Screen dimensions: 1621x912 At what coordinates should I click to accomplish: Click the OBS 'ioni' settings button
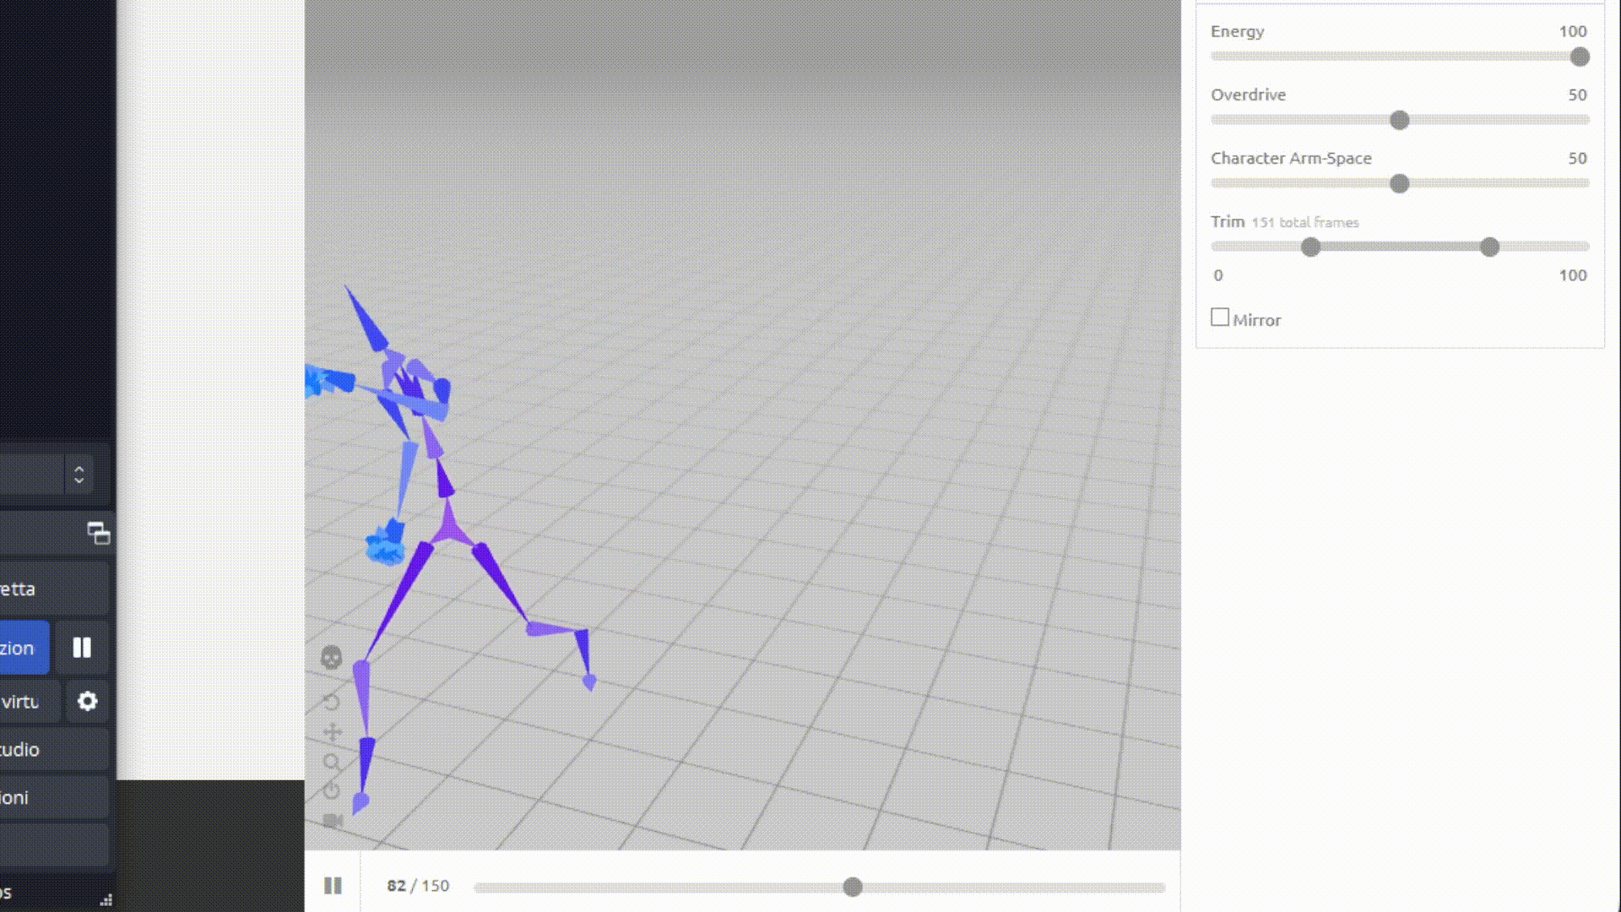(x=54, y=797)
